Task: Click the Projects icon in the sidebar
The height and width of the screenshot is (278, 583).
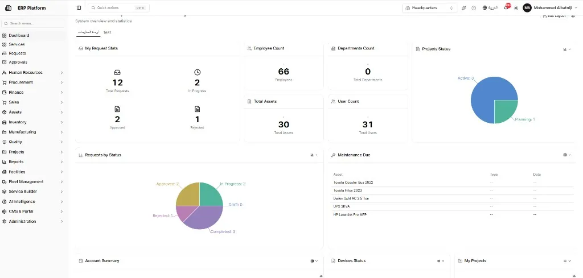Action: tap(5, 152)
